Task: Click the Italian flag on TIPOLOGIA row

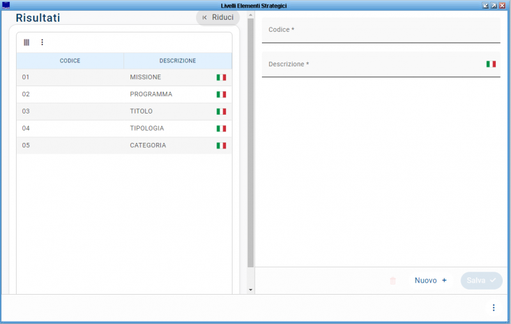Action: coord(221,129)
